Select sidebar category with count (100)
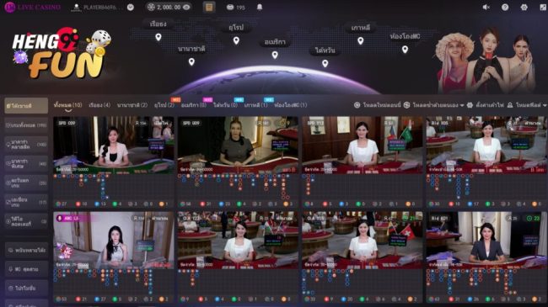 pyautogui.click(x=26, y=145)
